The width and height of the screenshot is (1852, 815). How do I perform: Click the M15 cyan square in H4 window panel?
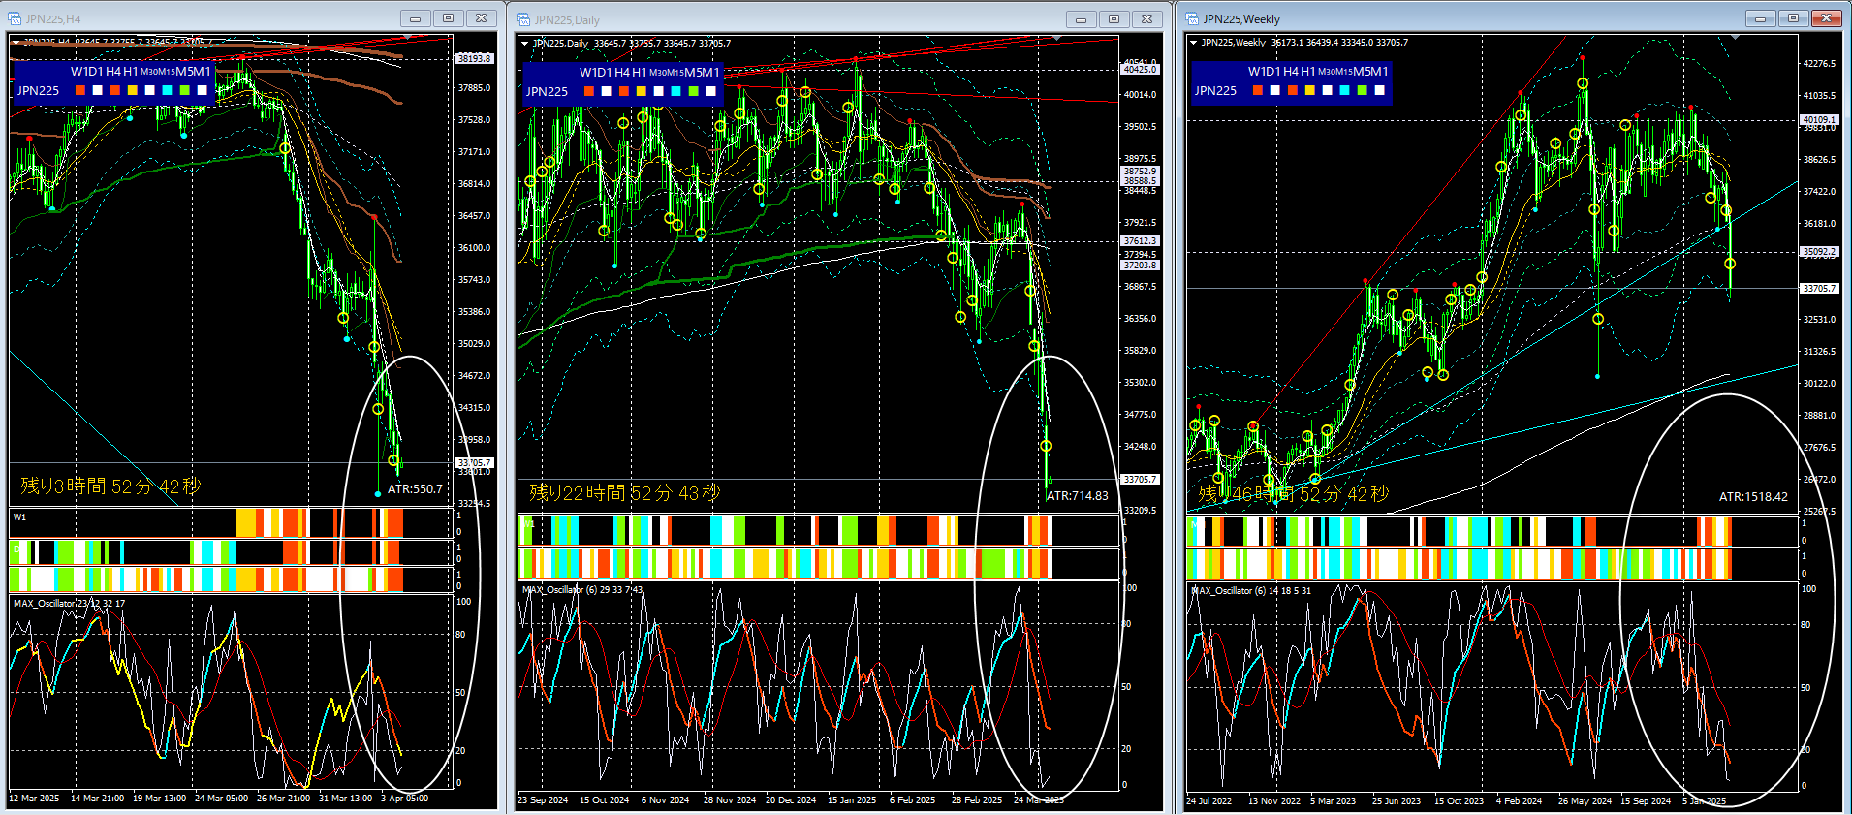pyautogui.click(x=168, y=90)
